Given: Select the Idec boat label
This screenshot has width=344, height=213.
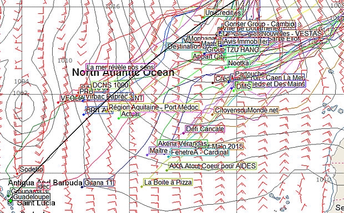Looking at the screenshot, I should 43,186.
